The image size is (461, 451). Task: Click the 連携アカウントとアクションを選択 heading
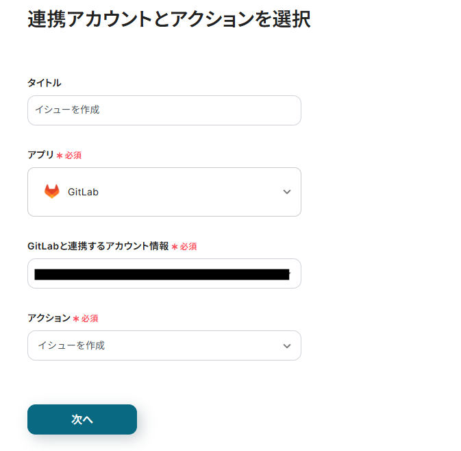[169, 19]
